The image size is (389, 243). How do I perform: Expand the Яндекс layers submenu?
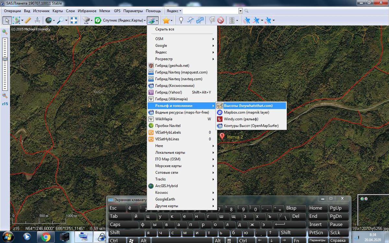coord(182,52)
